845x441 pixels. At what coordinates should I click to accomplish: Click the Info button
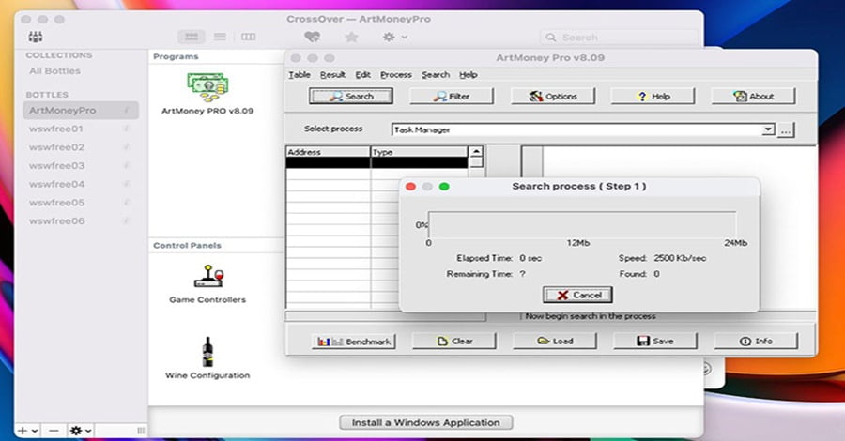point(756,342)
